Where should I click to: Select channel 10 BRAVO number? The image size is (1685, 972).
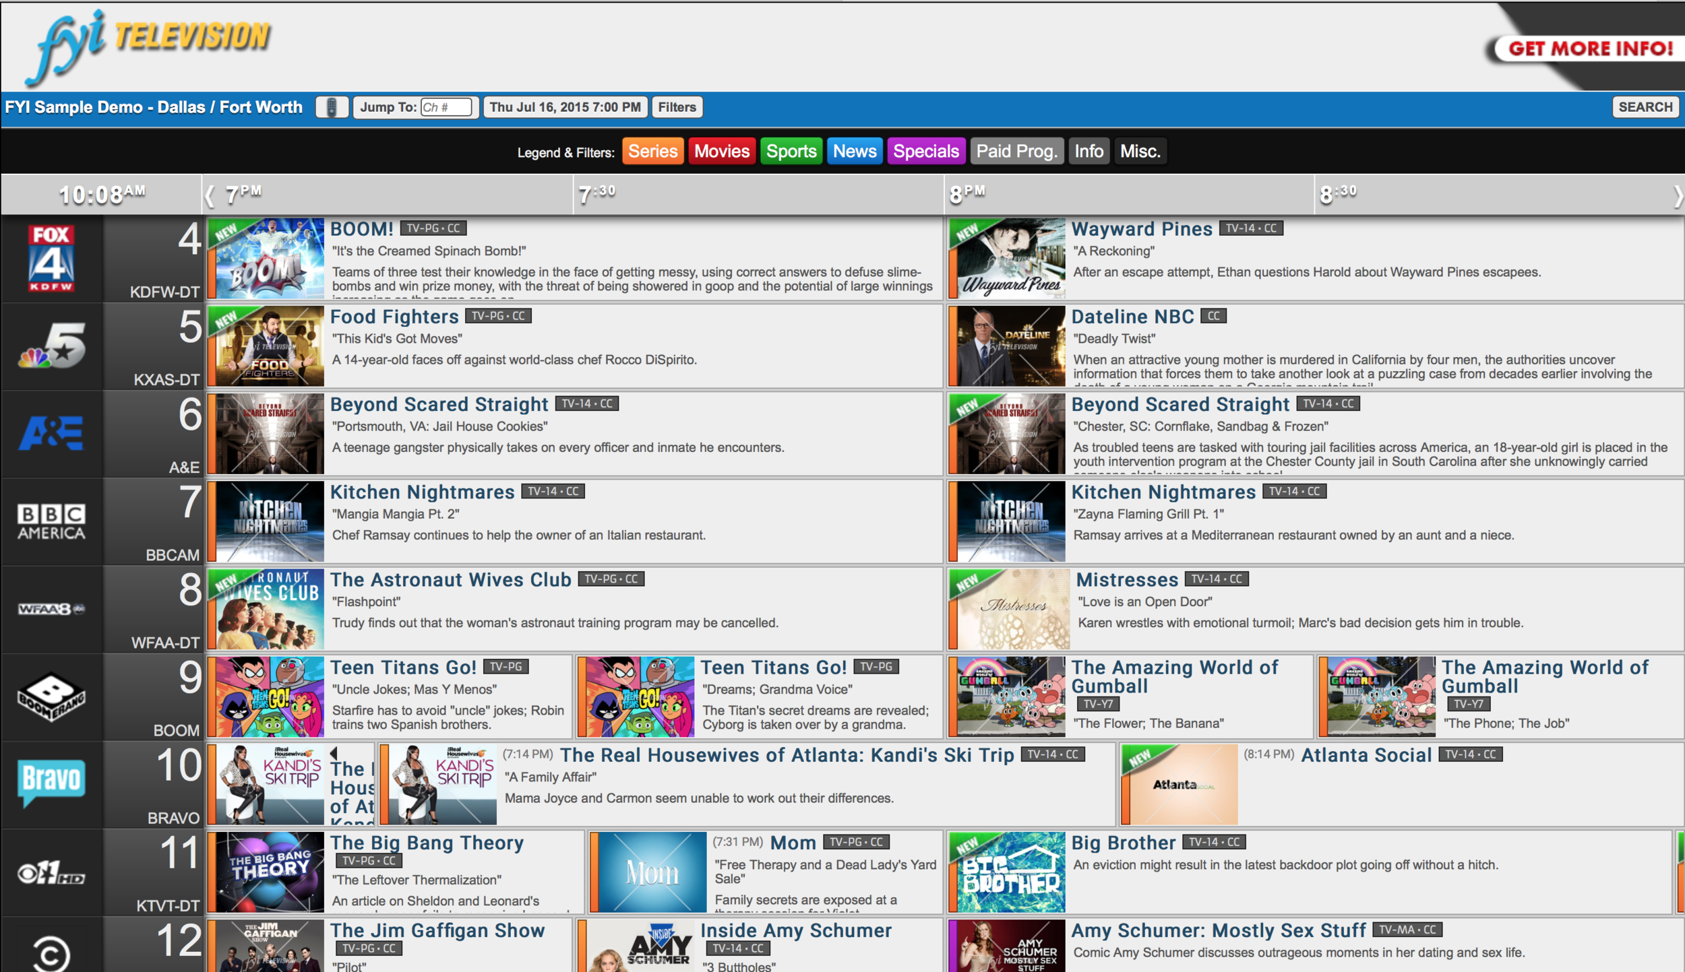click(179, 766)
